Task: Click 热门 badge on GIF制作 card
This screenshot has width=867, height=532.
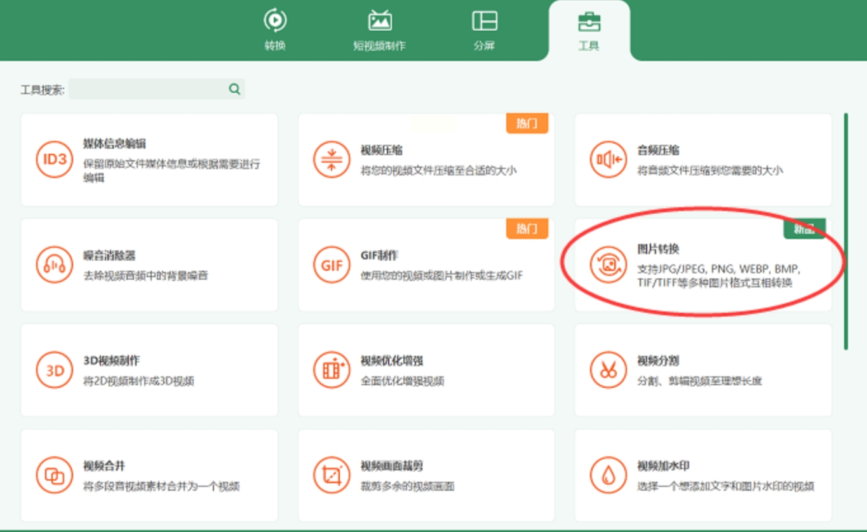Action: pos(527,228)
